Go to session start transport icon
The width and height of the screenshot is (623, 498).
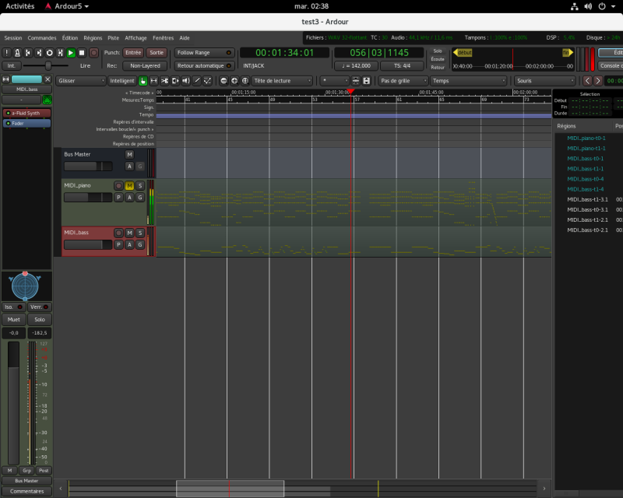point(28,53)
